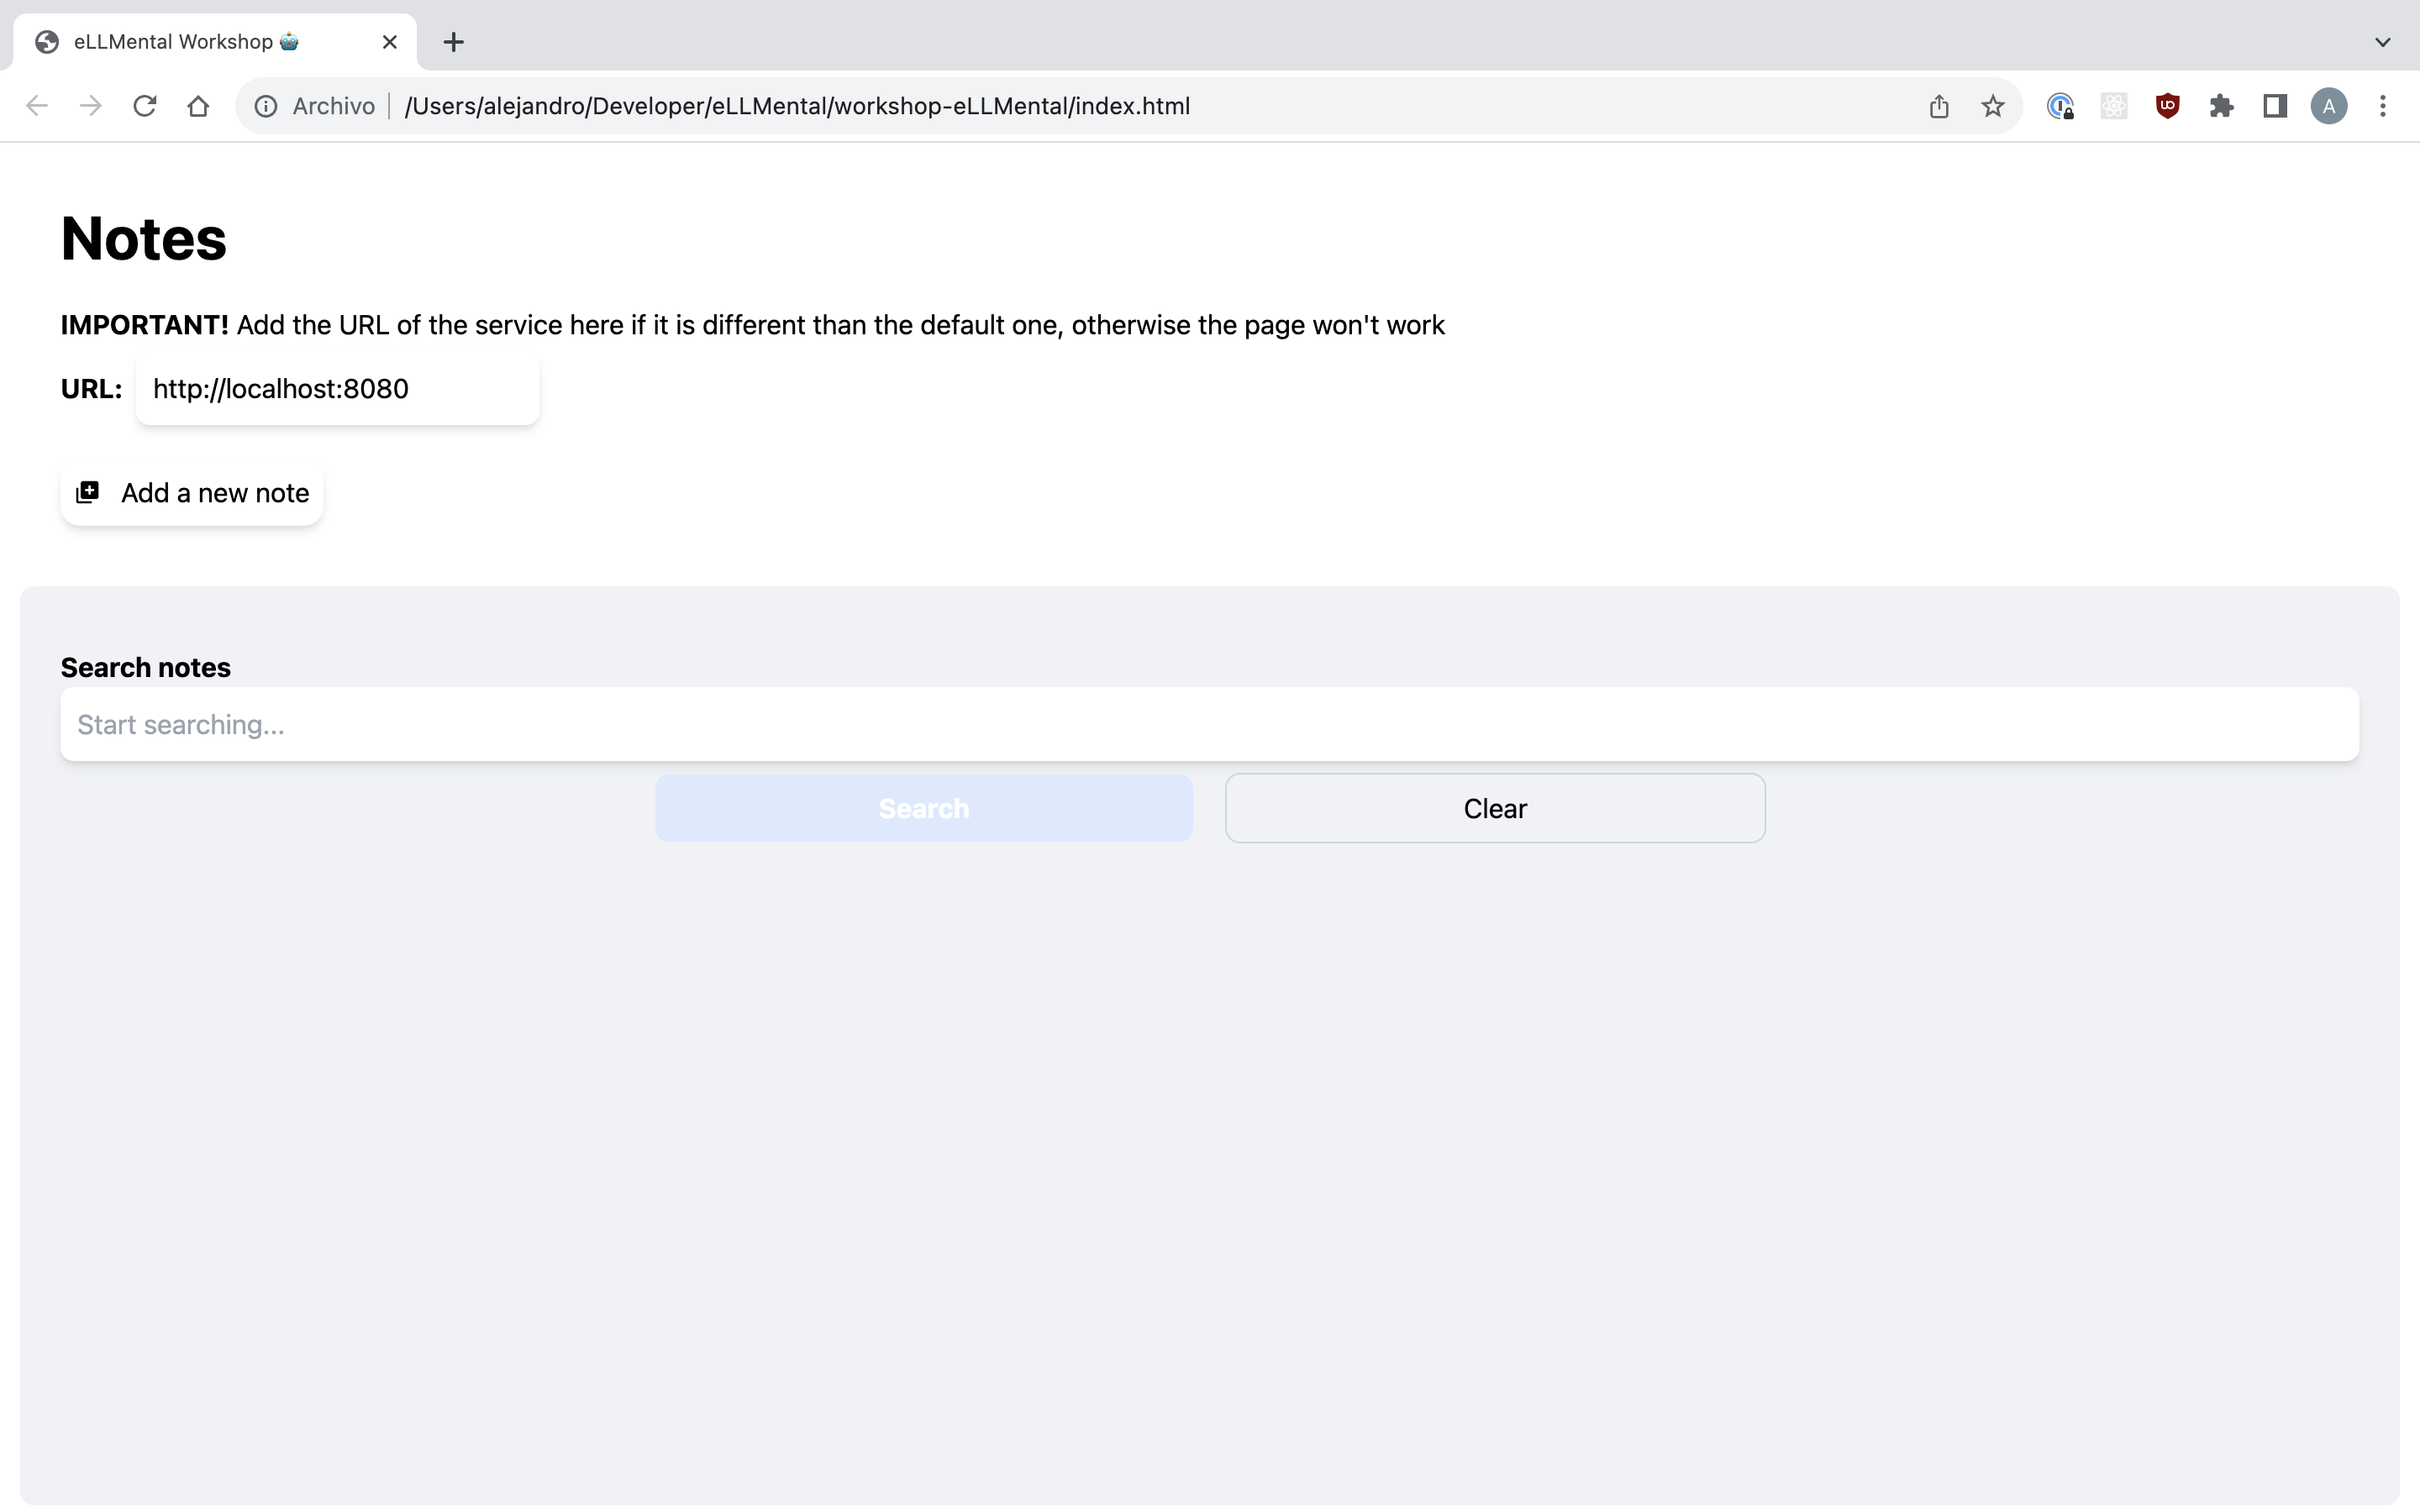Open the share icon in the address bar
Viewport: 2420px width, 1512px height.
[x=1938, y=106]
